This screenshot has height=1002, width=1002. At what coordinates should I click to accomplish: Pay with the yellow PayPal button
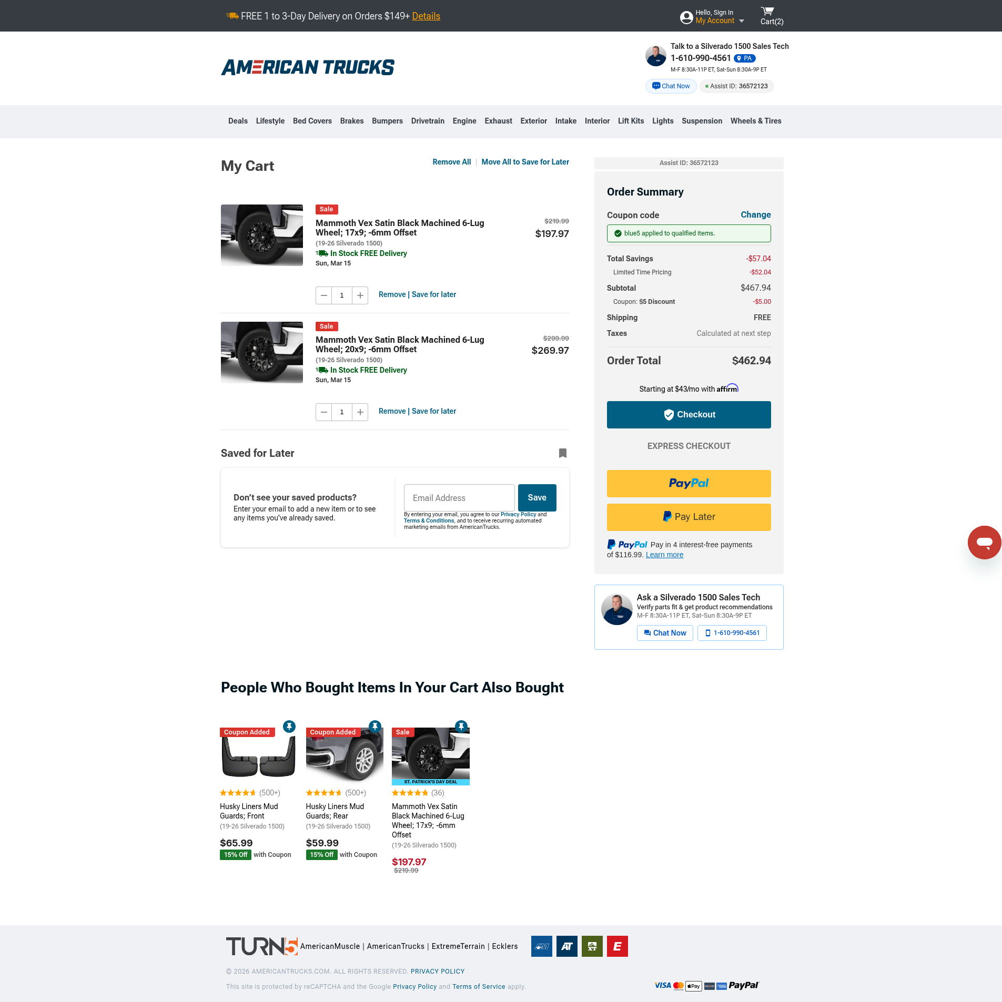689,484
